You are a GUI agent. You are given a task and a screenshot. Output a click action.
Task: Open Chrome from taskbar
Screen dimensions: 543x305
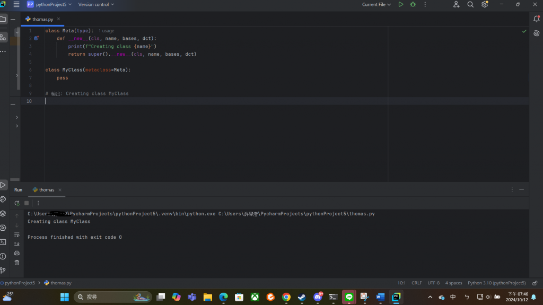(x=286, y=297)
